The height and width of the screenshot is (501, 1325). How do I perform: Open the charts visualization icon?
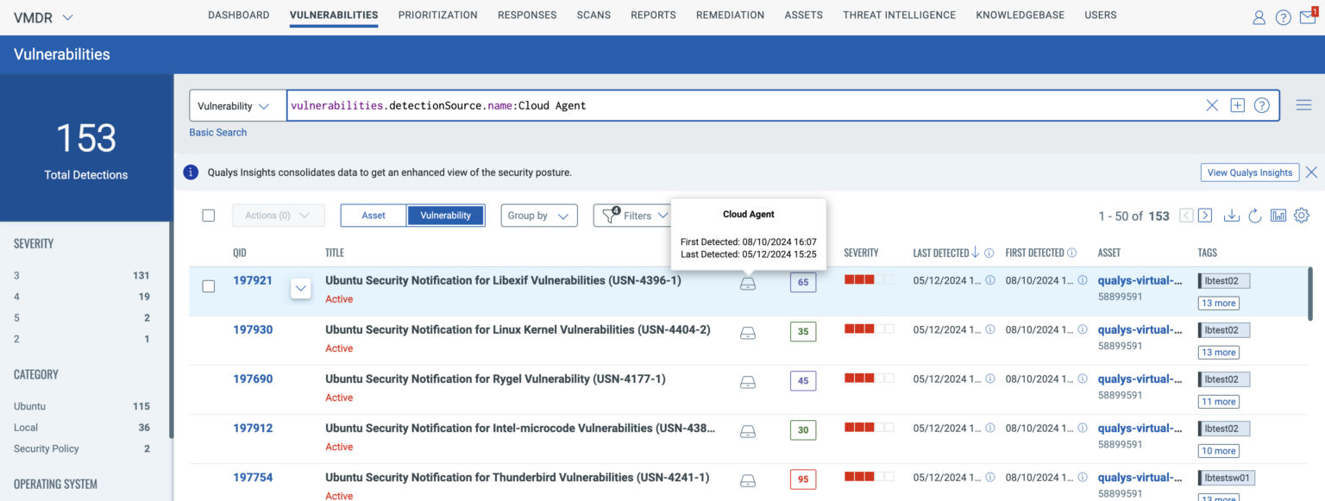click(1278, 216)
